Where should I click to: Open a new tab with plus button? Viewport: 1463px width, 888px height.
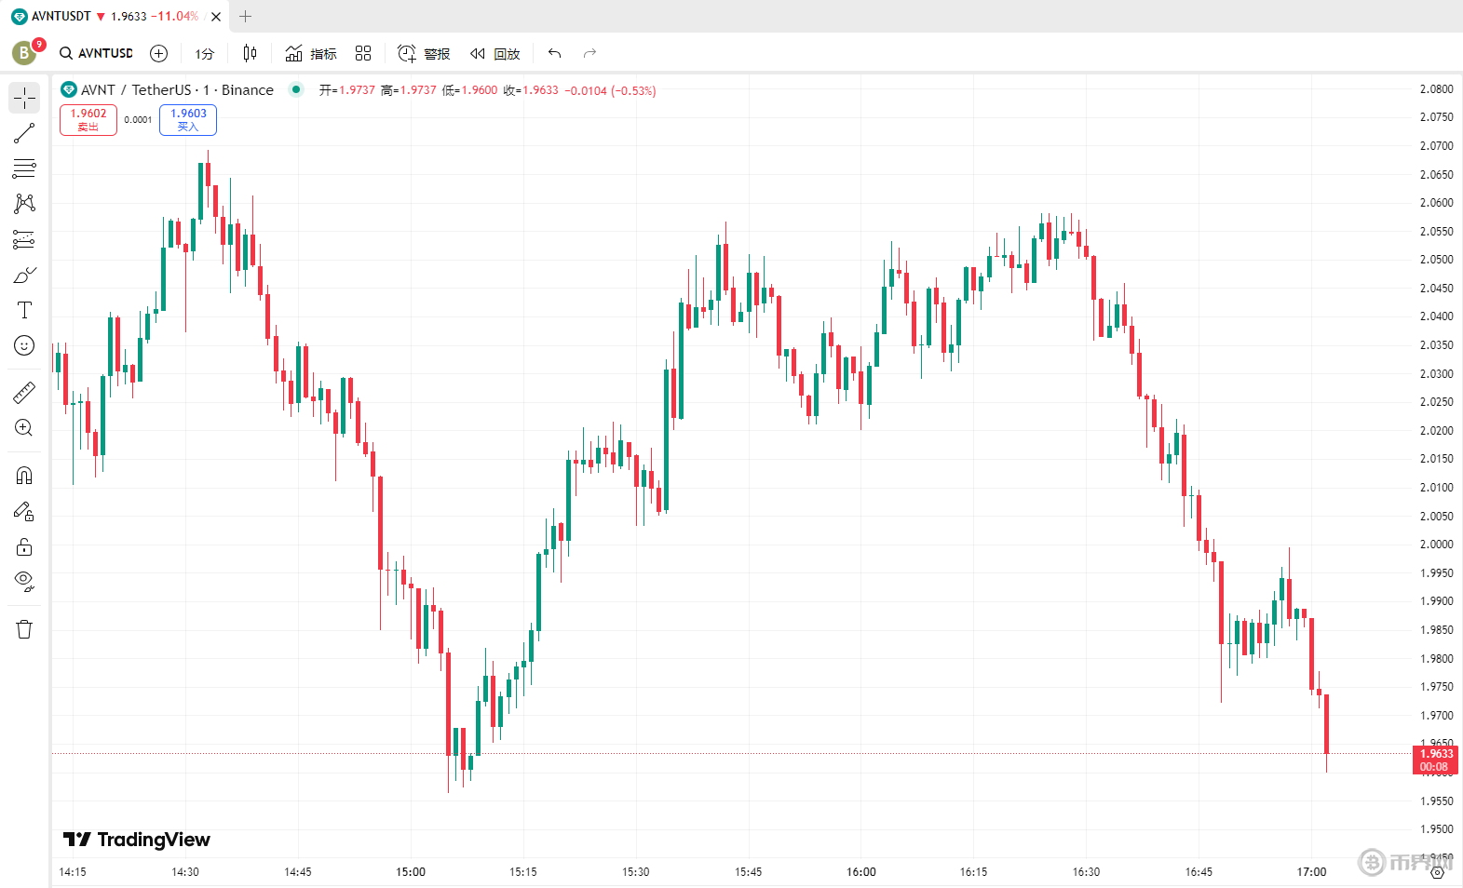coord(246,16)
